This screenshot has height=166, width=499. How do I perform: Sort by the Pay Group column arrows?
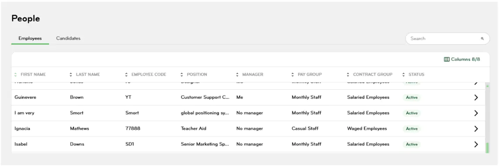pyautogui.click(x=293, y=75)
